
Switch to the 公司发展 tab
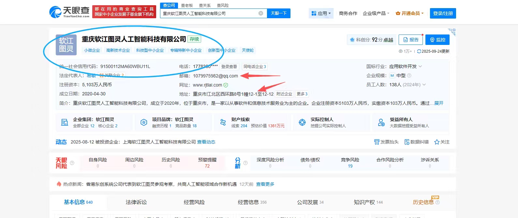pos(310,202)
